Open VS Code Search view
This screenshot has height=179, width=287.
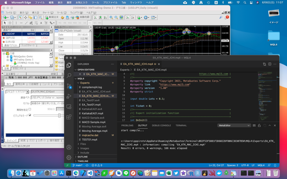click(69, 75)
